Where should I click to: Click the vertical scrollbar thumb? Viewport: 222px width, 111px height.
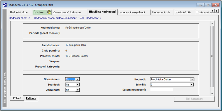tap(212, 56)
